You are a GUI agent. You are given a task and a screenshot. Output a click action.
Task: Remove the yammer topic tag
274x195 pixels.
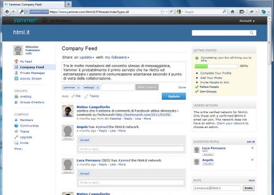[78, 88]
